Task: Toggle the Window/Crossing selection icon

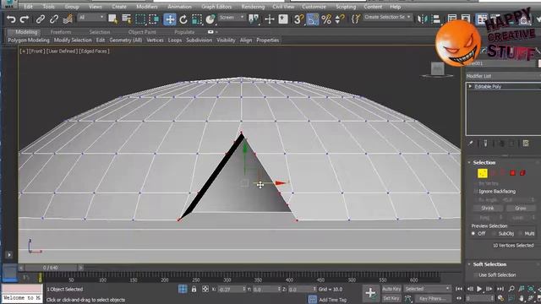Action: (x=154, y=19)
